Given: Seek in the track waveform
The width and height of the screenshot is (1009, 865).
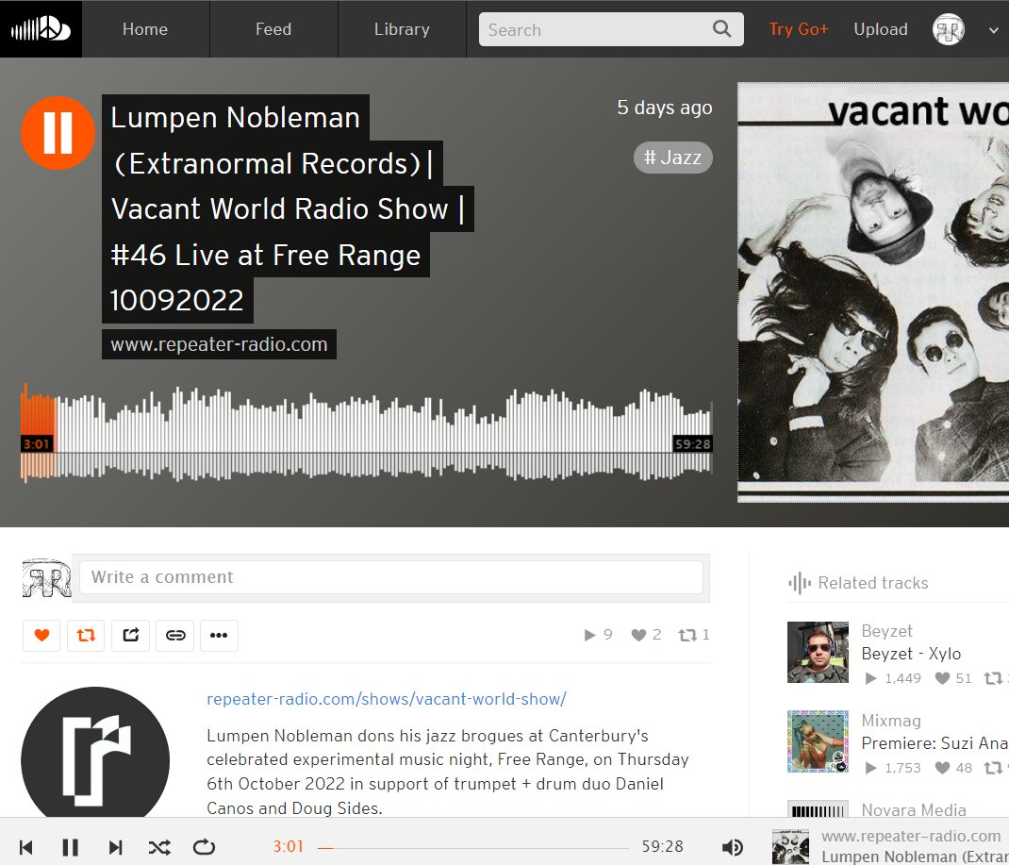Looking at the screenshot, I should pos(366,435).
